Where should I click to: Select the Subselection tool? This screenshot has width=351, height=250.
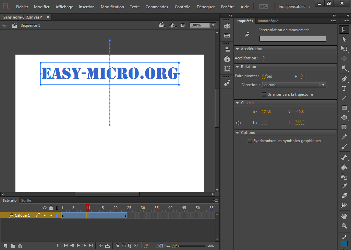(344, 39)
